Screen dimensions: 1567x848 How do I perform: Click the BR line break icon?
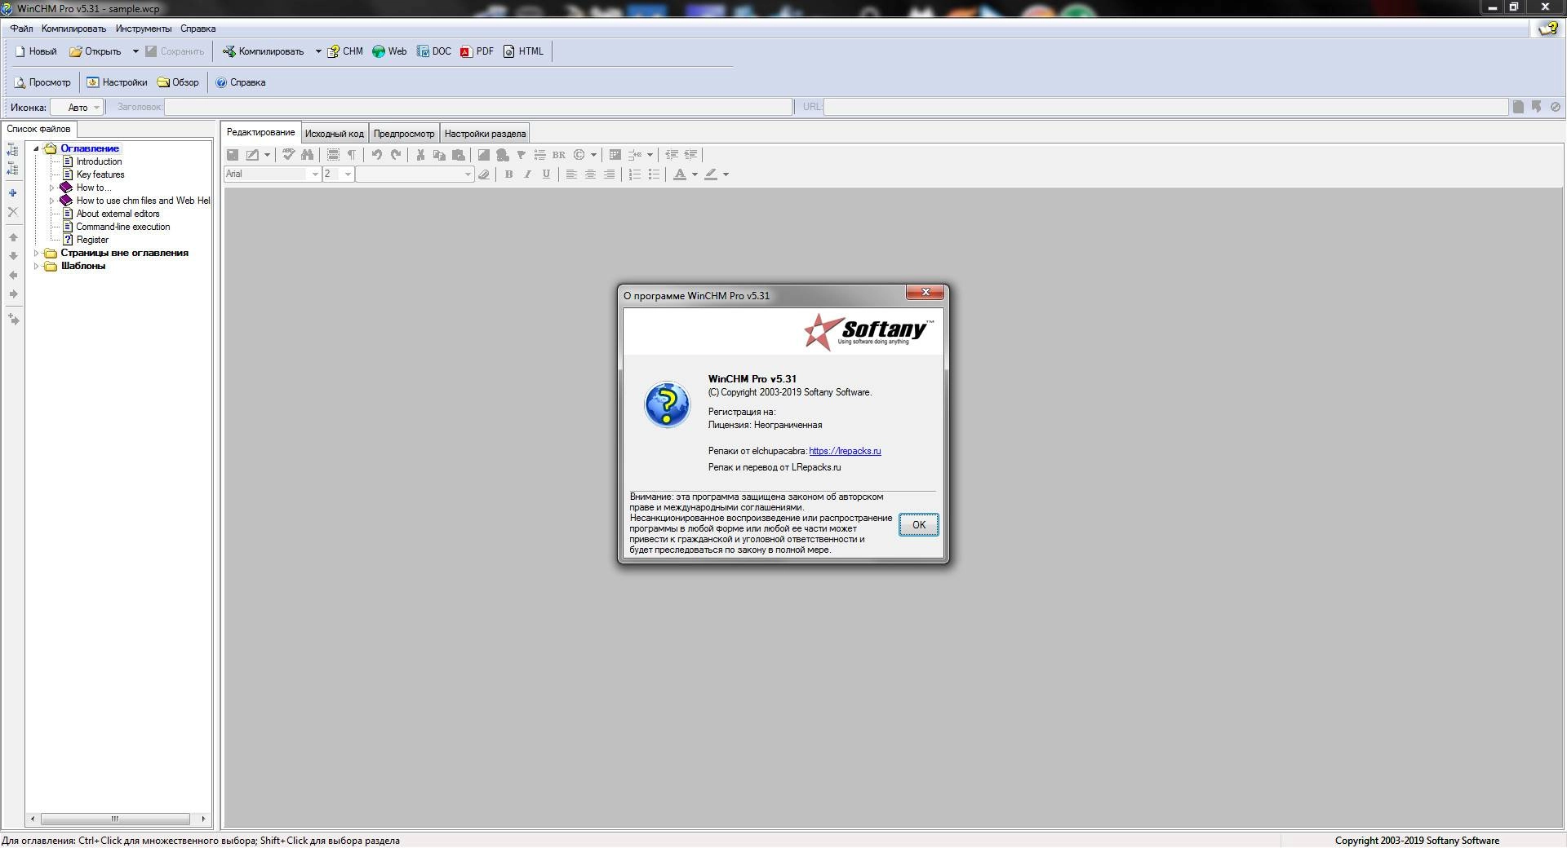click(x=559, y=155)
